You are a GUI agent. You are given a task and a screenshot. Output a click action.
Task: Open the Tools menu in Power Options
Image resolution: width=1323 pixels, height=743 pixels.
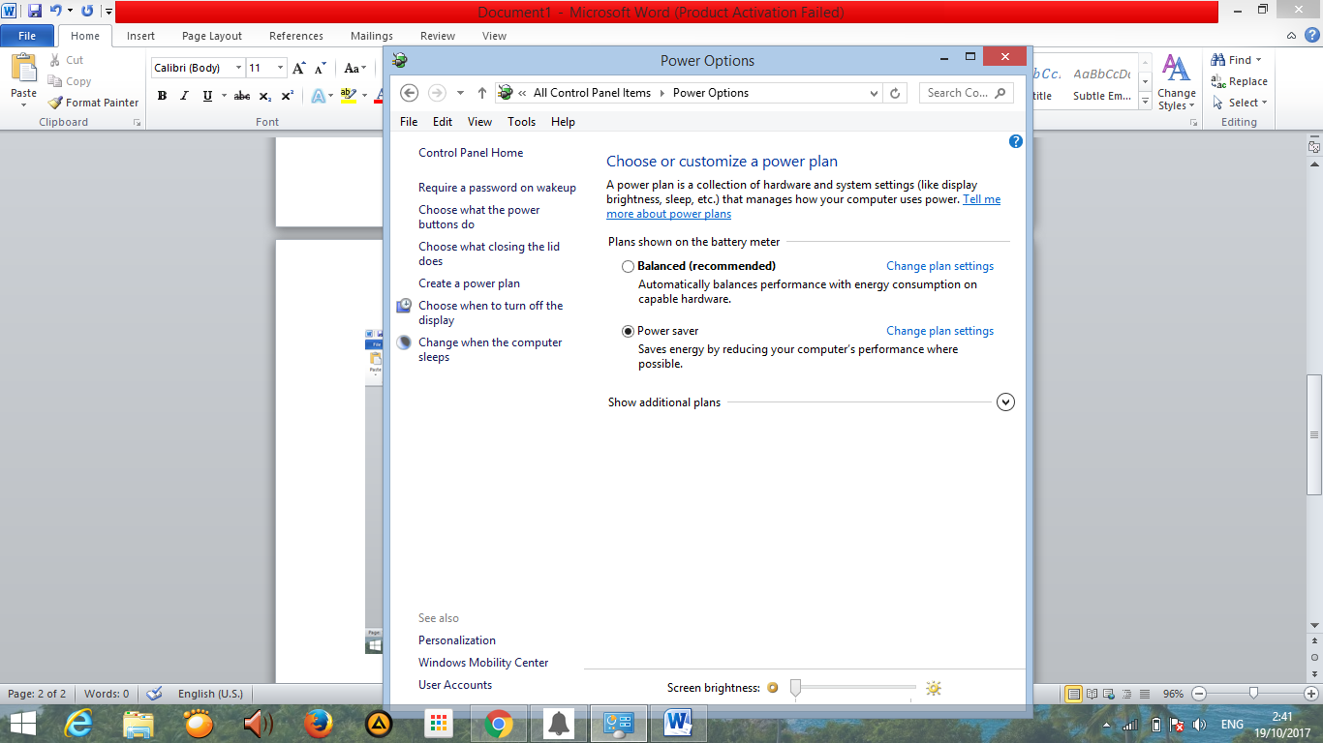(521, 122)
